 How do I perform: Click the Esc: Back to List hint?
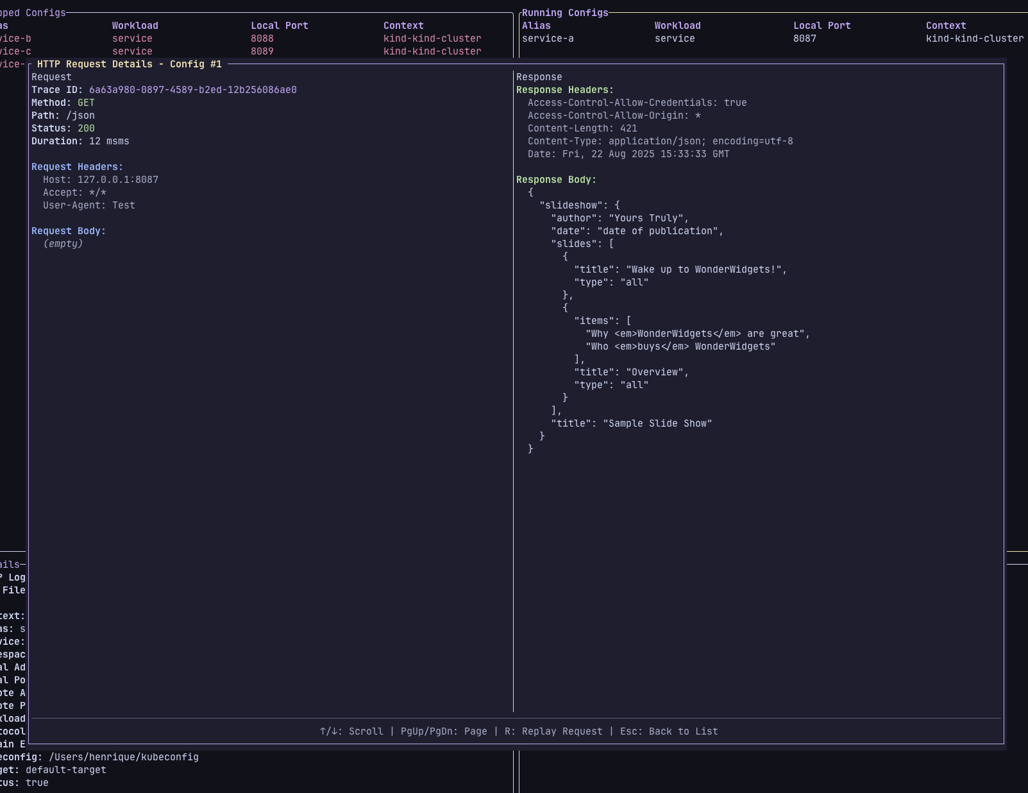[x=669, y=731]
